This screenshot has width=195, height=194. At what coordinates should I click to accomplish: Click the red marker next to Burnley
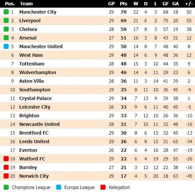tap(6, 167)
